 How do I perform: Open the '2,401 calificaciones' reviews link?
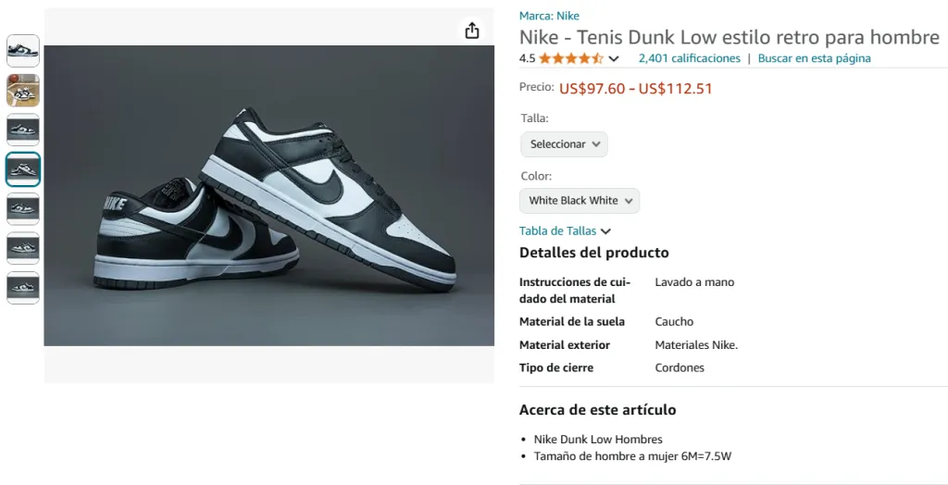[x=689, y=58]
